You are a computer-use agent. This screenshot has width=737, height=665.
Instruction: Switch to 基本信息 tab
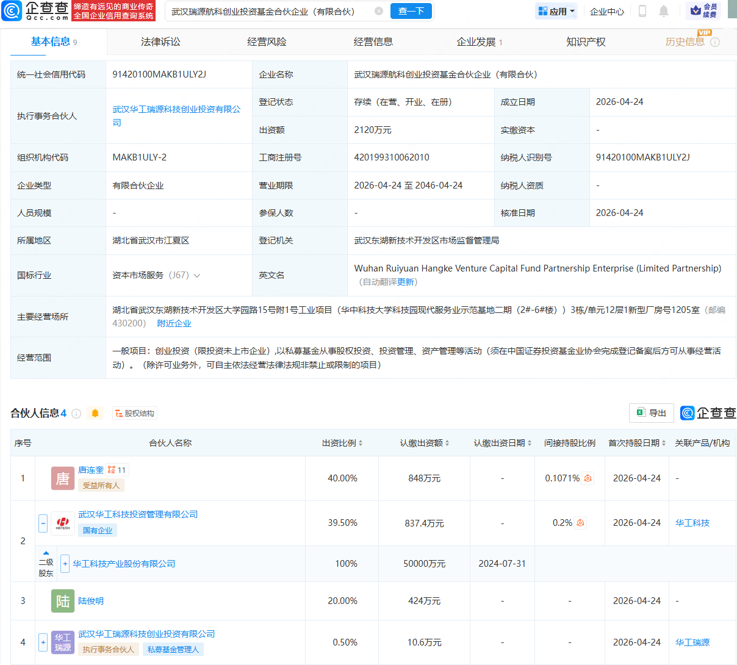[54, 41]
